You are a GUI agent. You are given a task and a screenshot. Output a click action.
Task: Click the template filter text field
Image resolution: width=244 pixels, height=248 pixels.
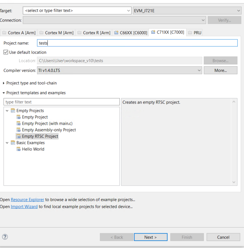click(x=61, y=102)
